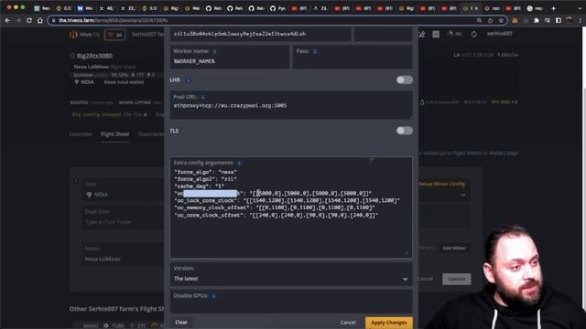The image size is (586, 329).
Task: Click the share icon in address bar
Action: pyautogui.click(x=491, y=20)
